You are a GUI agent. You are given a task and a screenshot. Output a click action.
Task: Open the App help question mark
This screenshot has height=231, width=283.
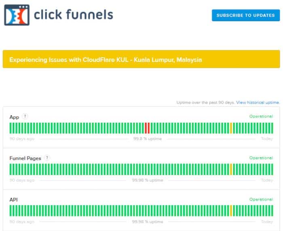click(25, 116)
